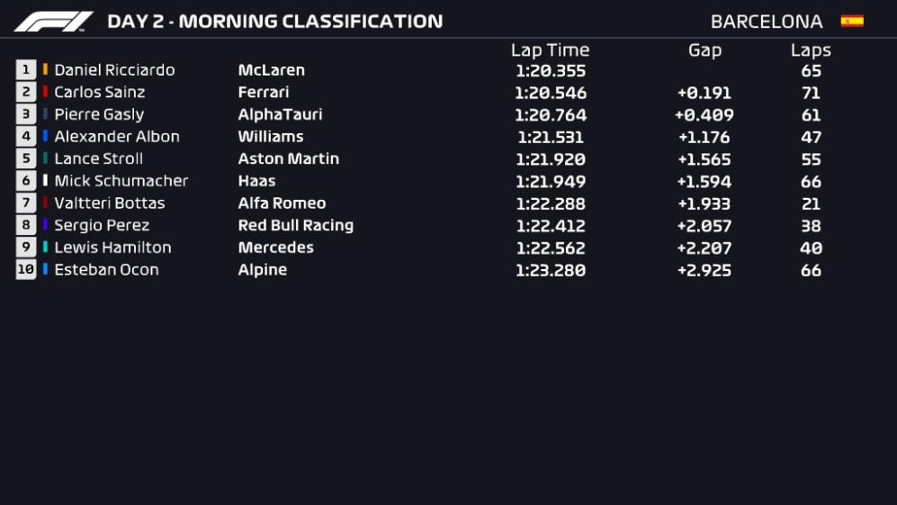
Task: Click the Spanish flag icon
Action: pyautogui.click(x=851, y=22)
